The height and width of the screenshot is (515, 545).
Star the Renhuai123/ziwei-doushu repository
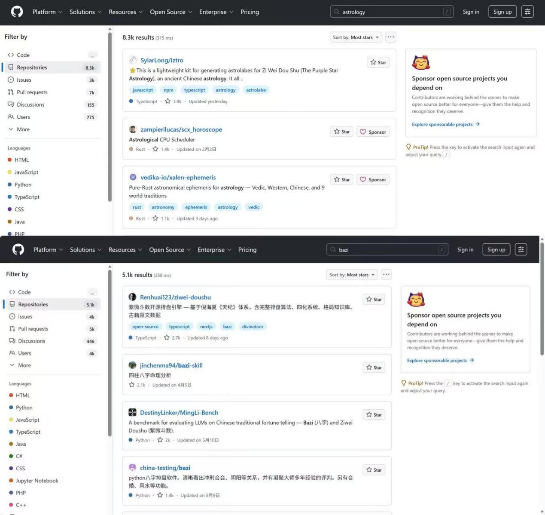(x=374, y=299)
